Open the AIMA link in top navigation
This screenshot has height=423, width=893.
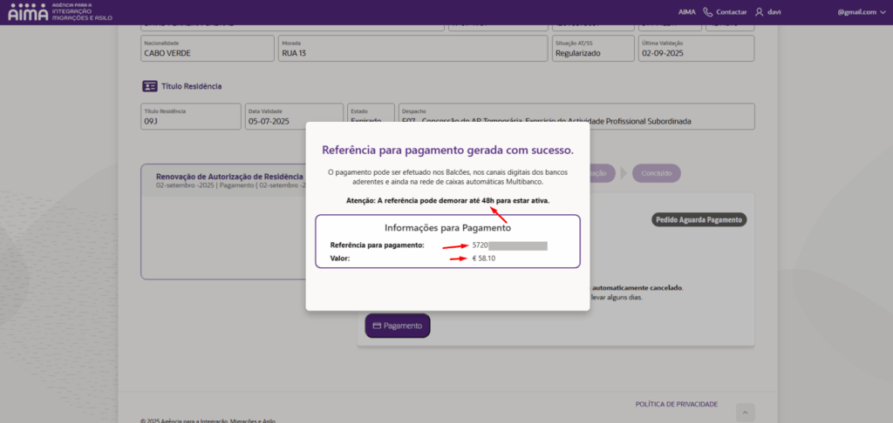(688, 12)
